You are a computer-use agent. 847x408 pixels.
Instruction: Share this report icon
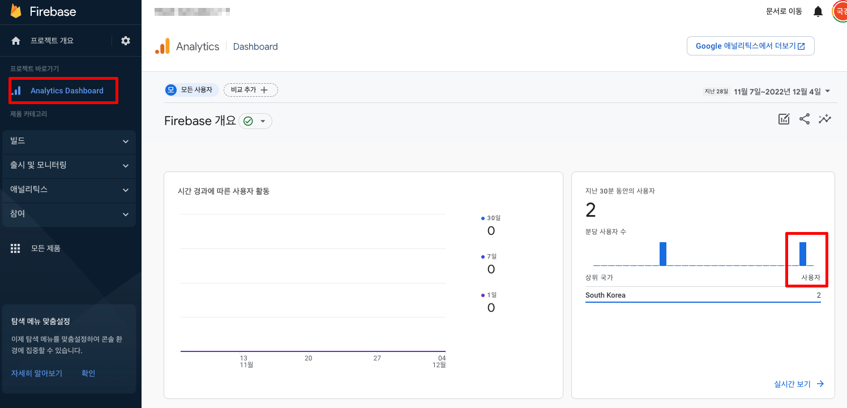point(805,119)
